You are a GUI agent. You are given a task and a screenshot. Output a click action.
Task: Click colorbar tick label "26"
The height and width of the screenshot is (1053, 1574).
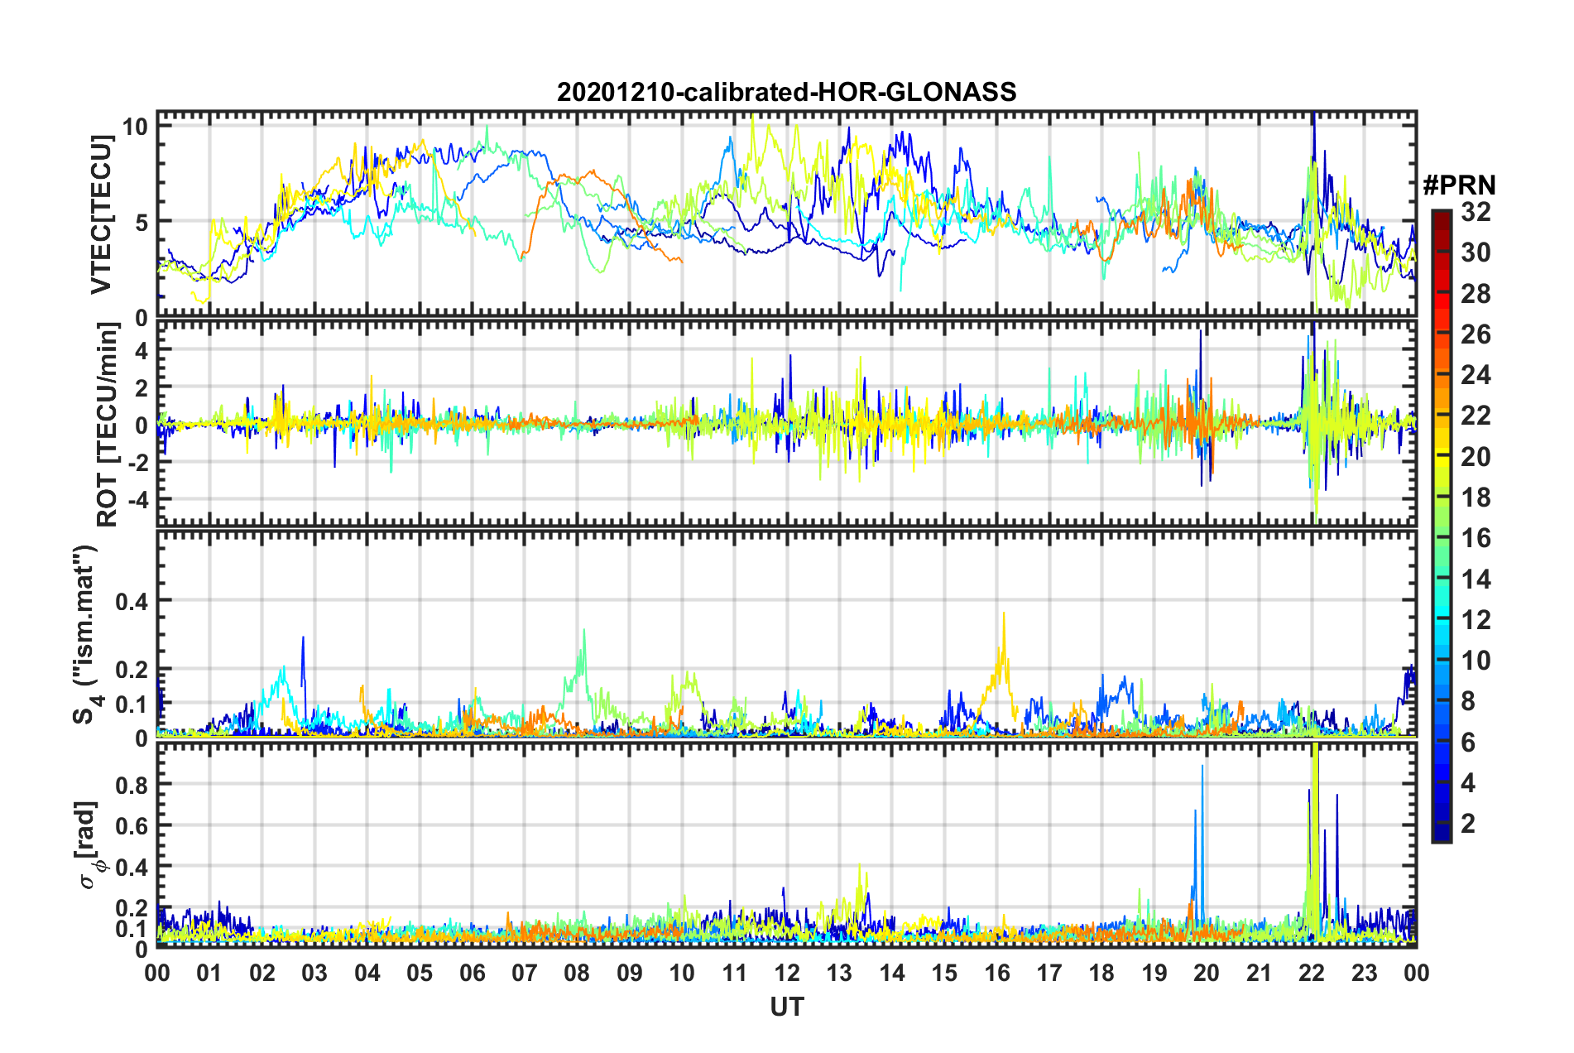1476,334
